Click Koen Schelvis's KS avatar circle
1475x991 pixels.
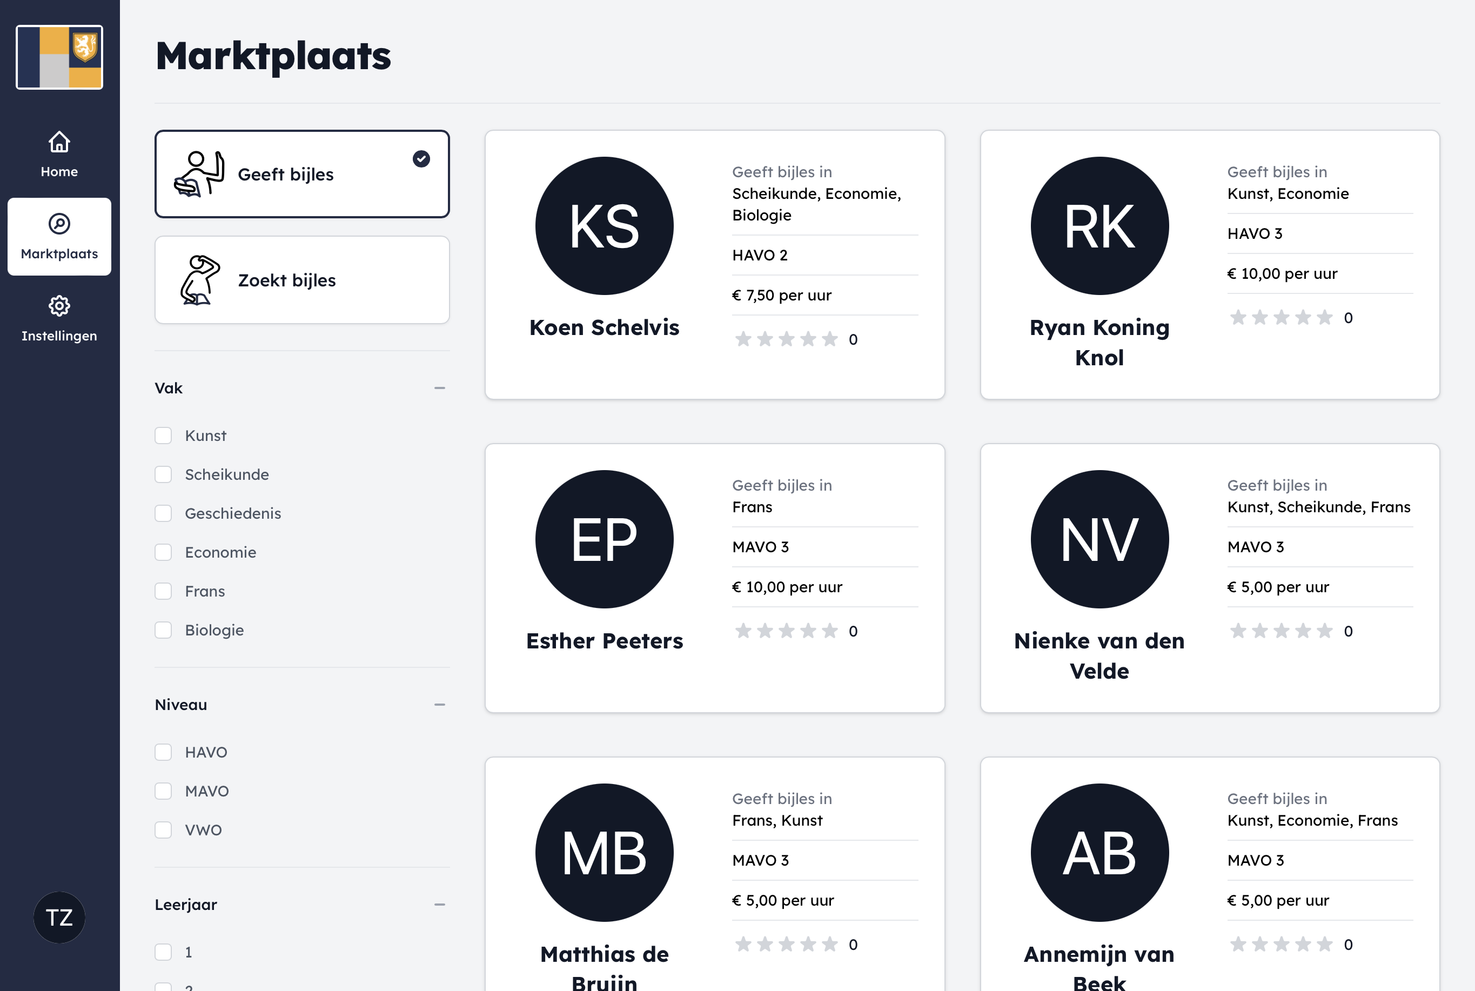tap(604, 226)
